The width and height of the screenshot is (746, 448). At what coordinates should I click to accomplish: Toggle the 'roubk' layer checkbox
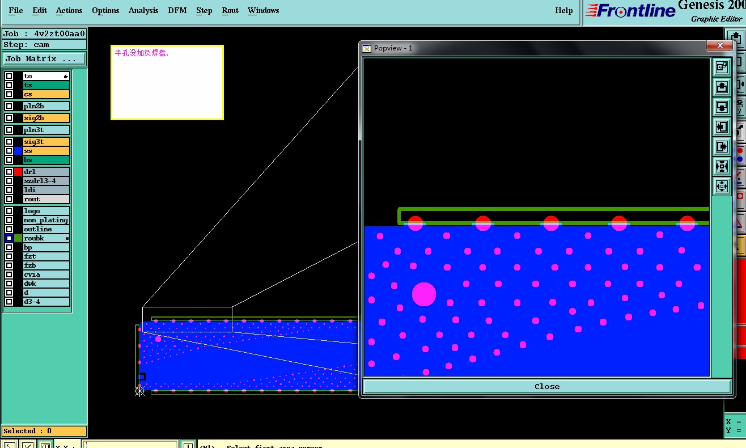[9, 238]
